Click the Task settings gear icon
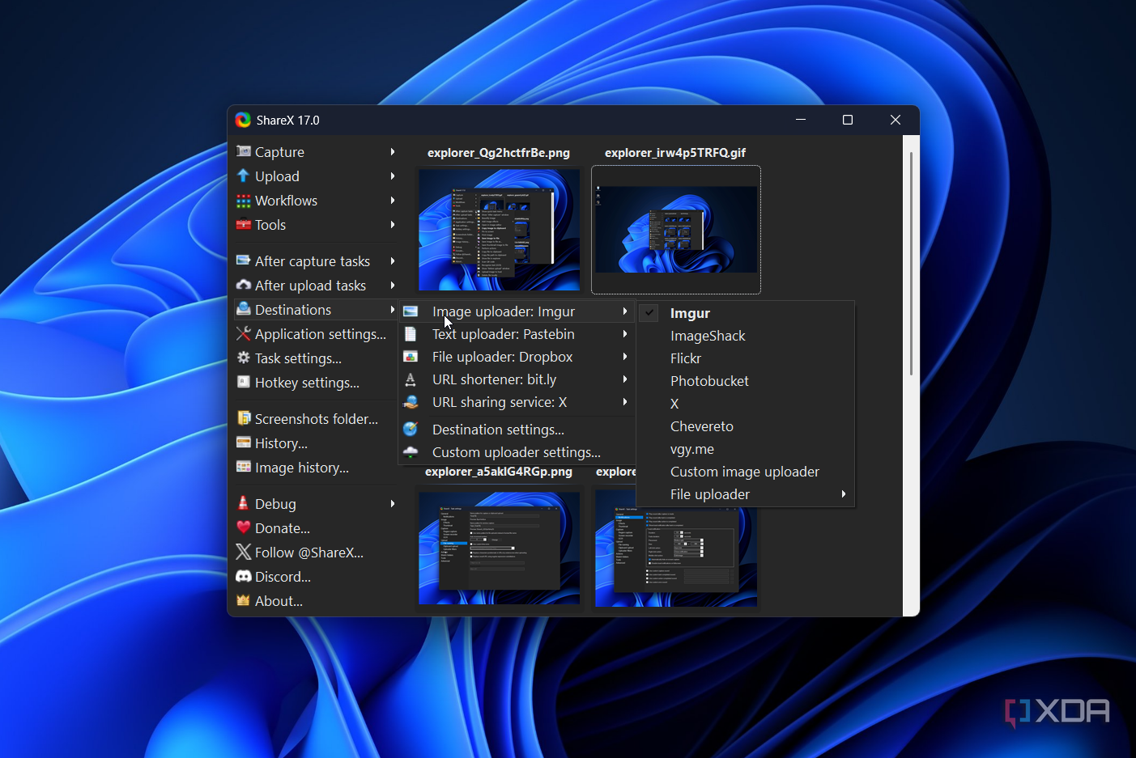This screenshot has height=758, width=1136. click(243, 358)
